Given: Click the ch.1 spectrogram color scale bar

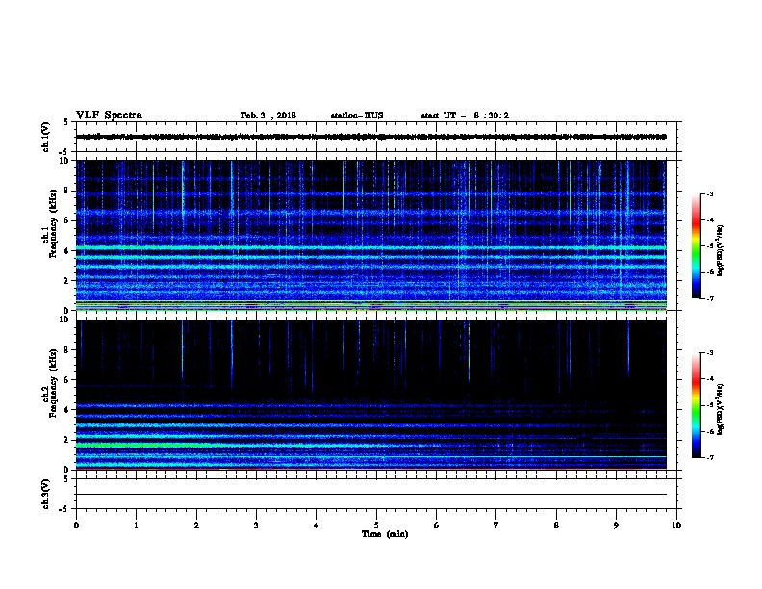Looking at the screenshot, I should pyautogui.click(x=696, y=246).
